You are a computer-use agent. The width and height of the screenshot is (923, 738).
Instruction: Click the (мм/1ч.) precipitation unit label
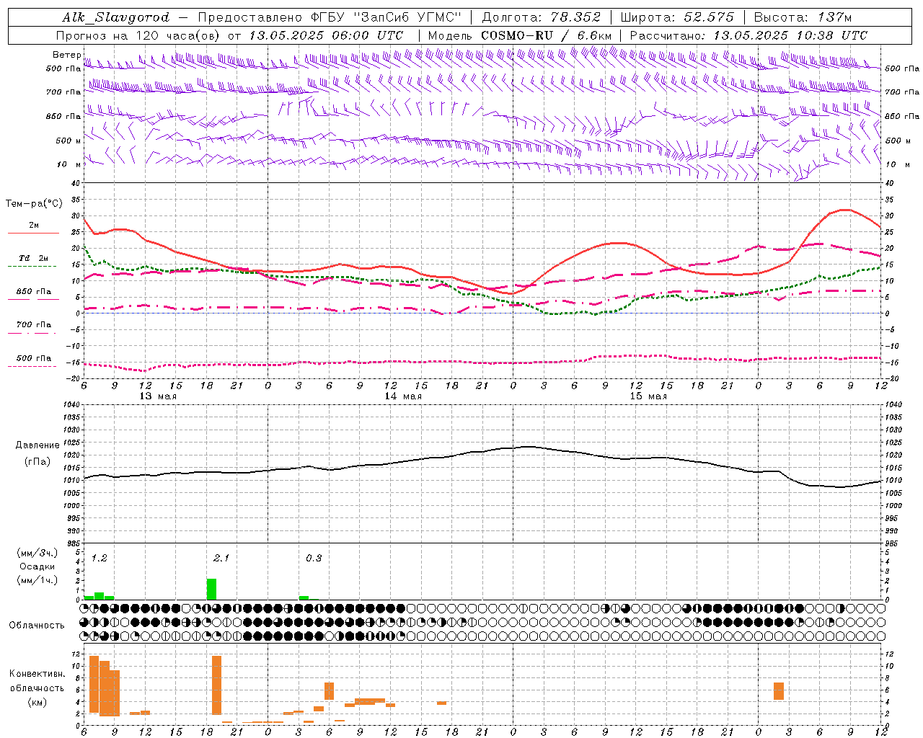click(37, 580)
